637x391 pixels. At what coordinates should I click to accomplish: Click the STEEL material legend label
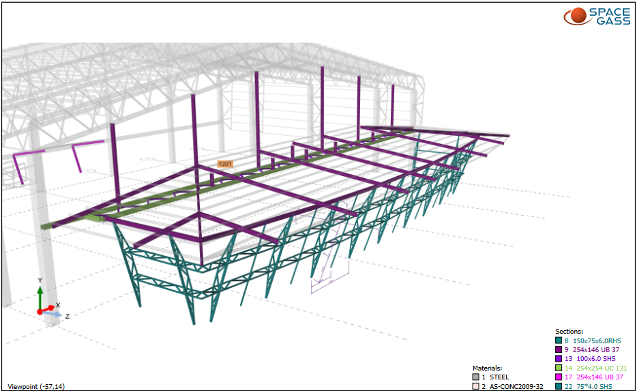coord(499,377)
